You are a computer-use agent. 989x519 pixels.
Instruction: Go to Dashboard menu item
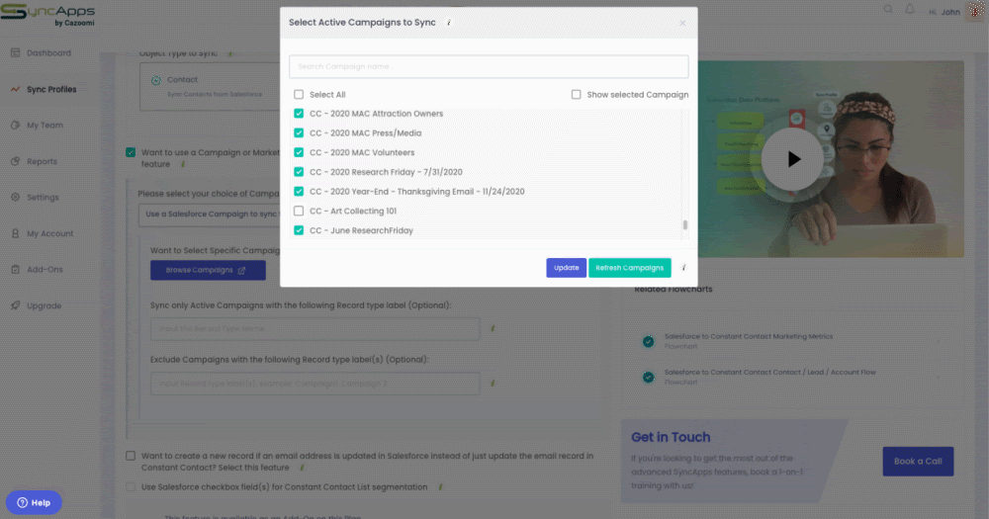point(48,53)
